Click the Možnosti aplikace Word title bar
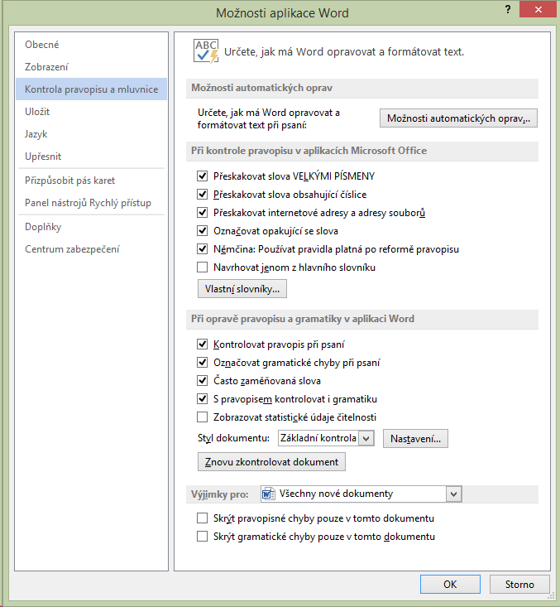The width and height of the screenshot is (560, 607). tap(282, 13)
